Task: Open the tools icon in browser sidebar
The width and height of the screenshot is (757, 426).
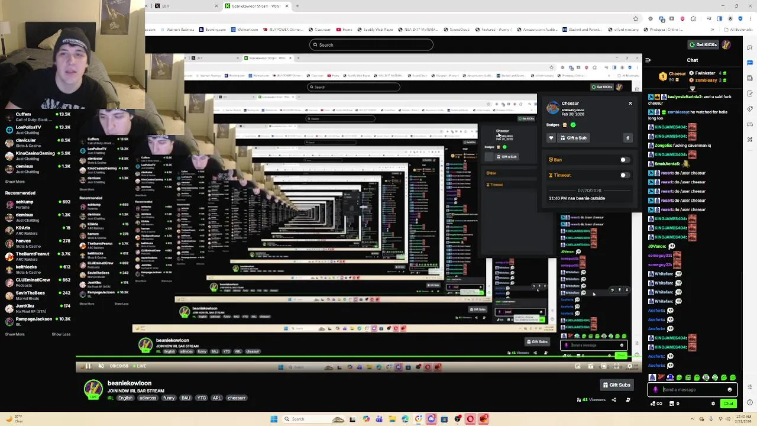Action: (x=750, y=140)
